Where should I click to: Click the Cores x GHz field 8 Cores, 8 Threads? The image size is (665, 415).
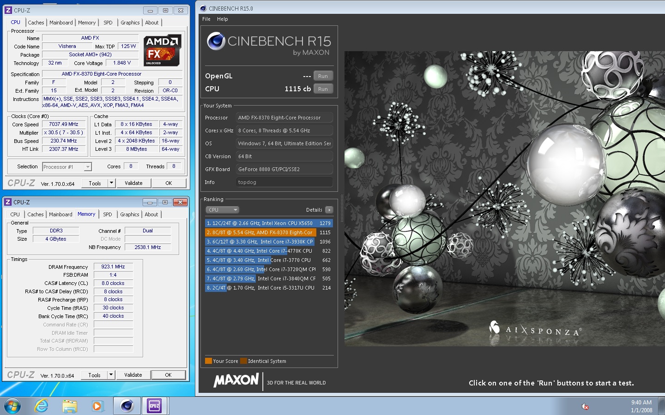284,130
